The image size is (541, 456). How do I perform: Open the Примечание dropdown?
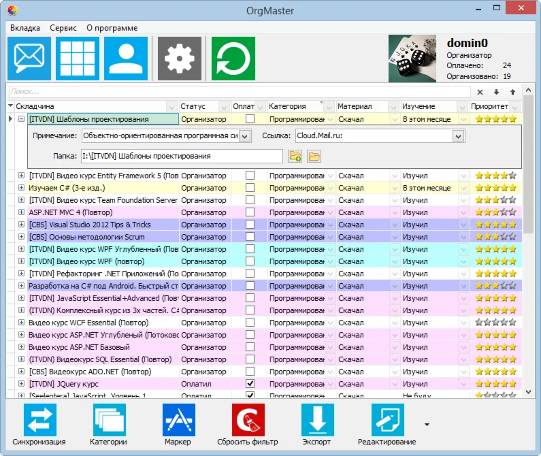pyautogui.click(x=245, y=136)
